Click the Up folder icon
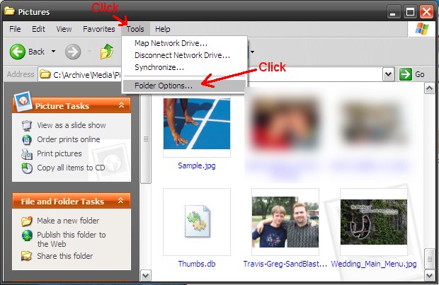Image resolution: width=439 pixels, height=285 pixels. [107, 52]
